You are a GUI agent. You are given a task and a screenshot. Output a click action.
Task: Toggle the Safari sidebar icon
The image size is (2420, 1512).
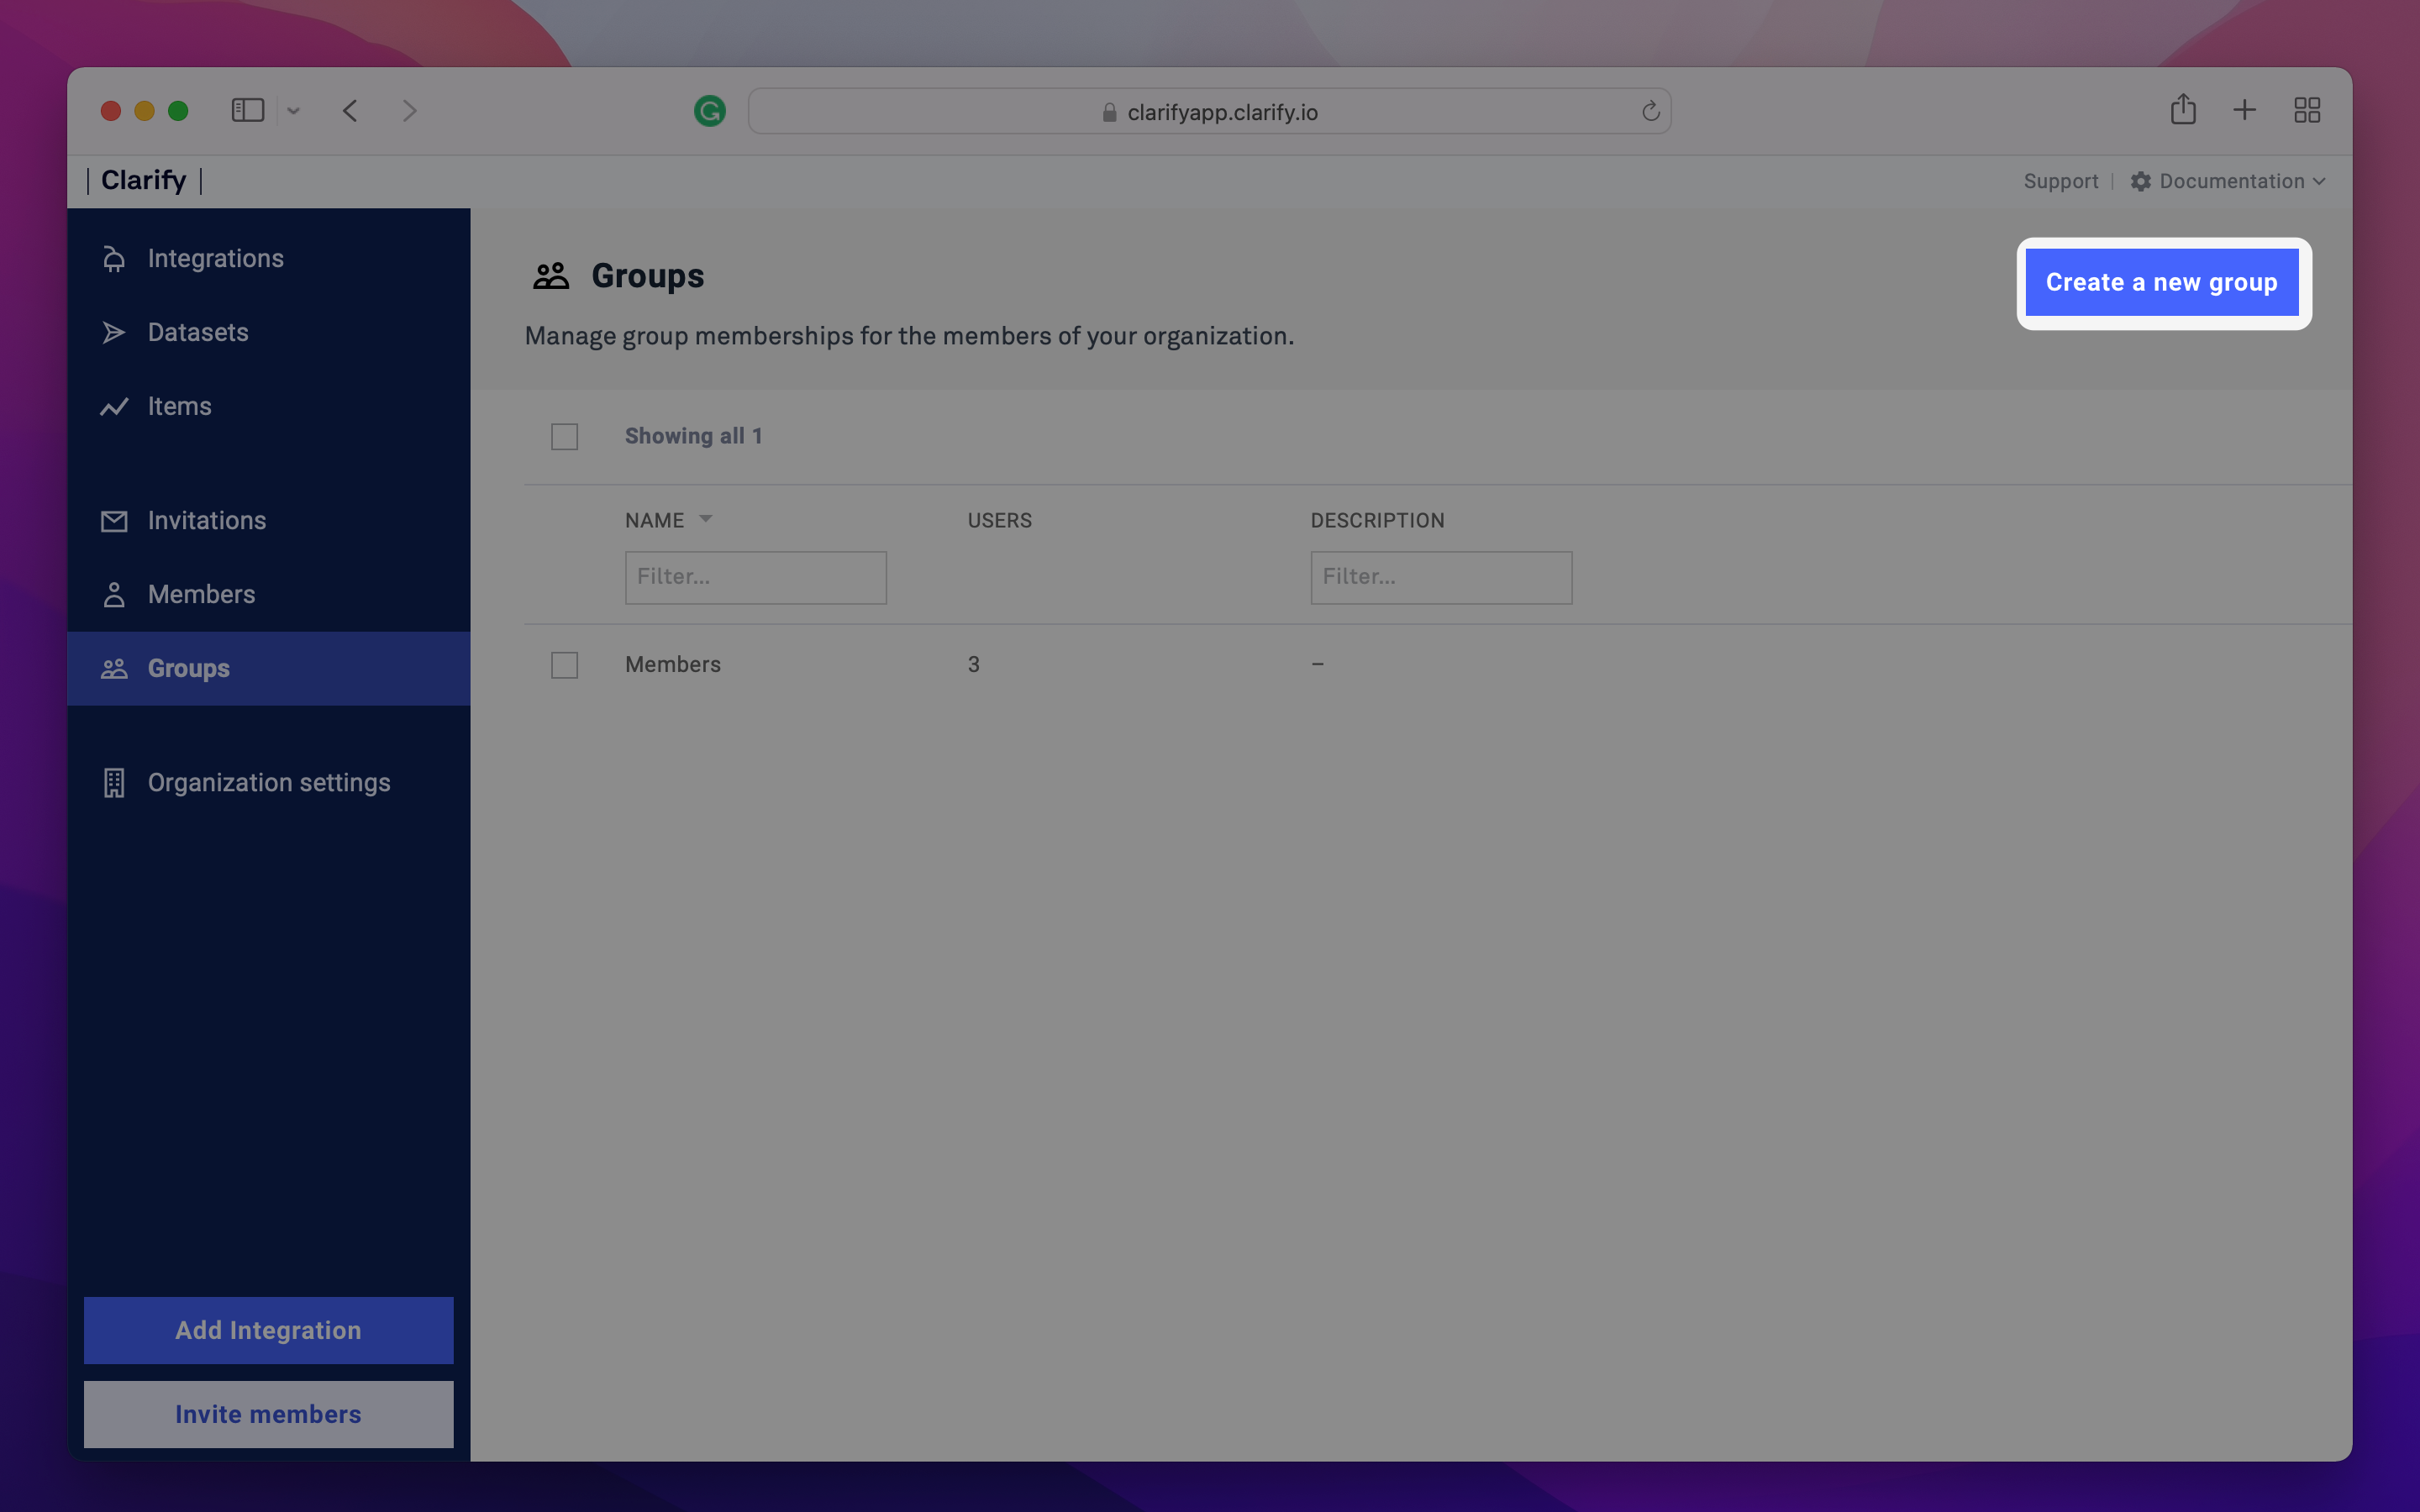point(247,110)
